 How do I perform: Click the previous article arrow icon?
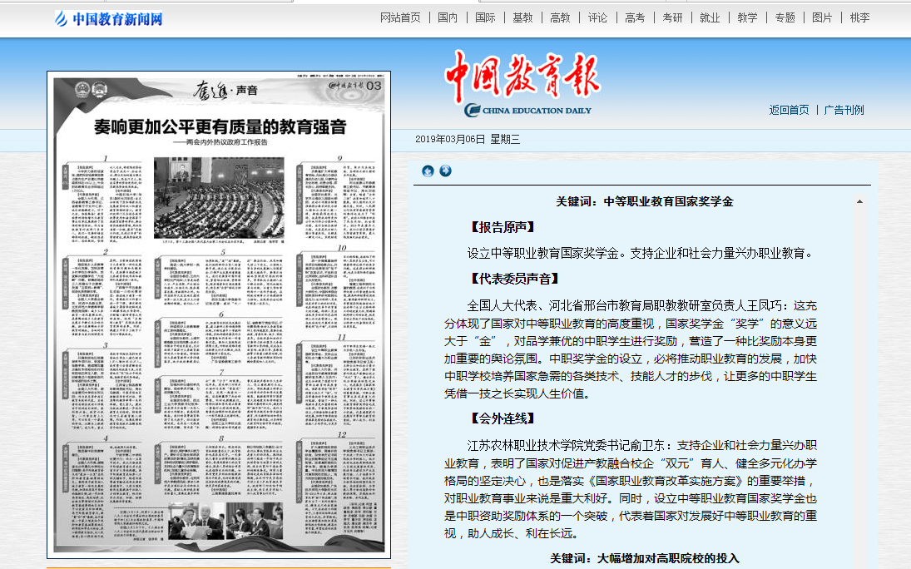(x=428, y=171)
